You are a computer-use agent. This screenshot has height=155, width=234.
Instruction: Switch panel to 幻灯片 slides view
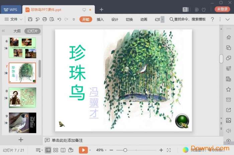(32, 31)
